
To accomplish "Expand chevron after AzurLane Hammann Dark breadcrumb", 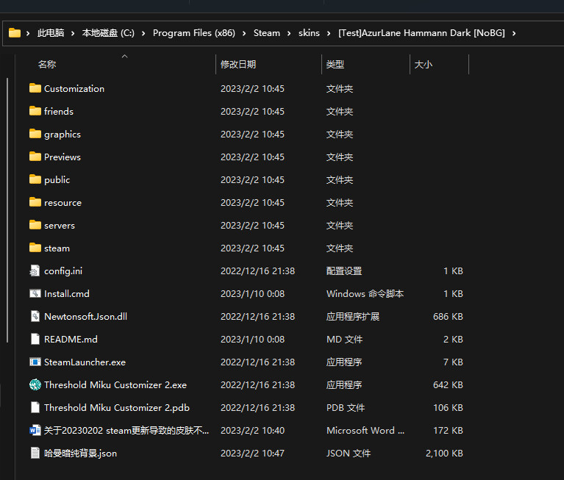I will coord(514,33).
